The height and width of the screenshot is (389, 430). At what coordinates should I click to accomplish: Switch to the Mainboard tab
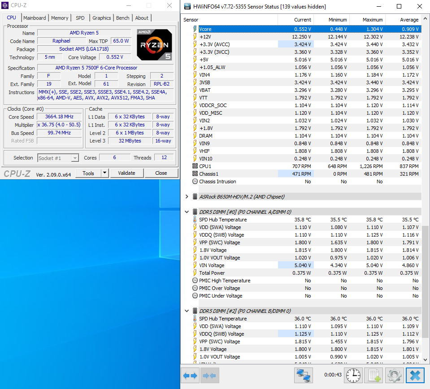[x=35, y=18]
